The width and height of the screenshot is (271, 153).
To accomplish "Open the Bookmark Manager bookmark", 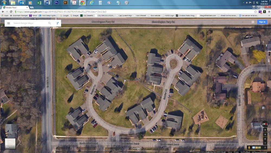I will click(x=19, y=15).
